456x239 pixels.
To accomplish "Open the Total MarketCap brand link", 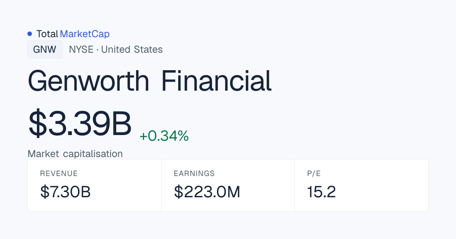I will [x=73, y=34].
